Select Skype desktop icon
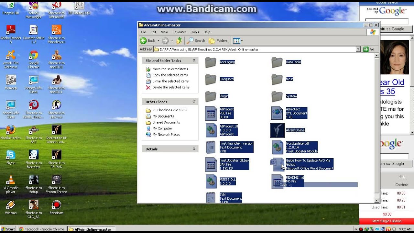Image resolution: width=414 pixels, height=233 pixels. point(11,157)
